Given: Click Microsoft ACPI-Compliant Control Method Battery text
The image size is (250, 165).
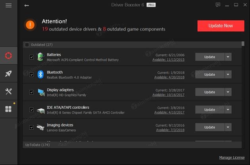Looking at the screenshot, I should [83, 60].
